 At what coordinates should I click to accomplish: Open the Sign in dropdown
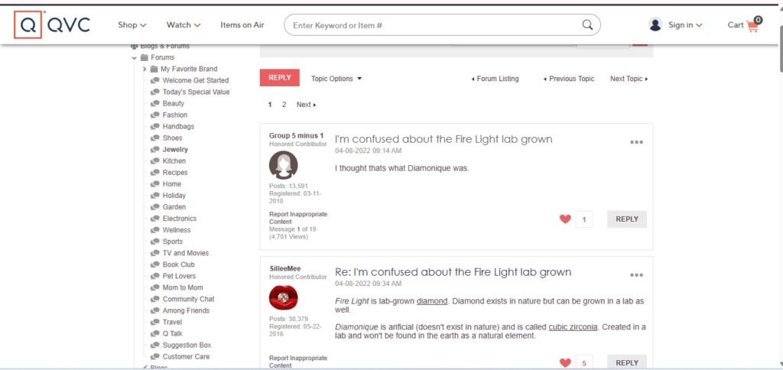[x=685, y=25]
